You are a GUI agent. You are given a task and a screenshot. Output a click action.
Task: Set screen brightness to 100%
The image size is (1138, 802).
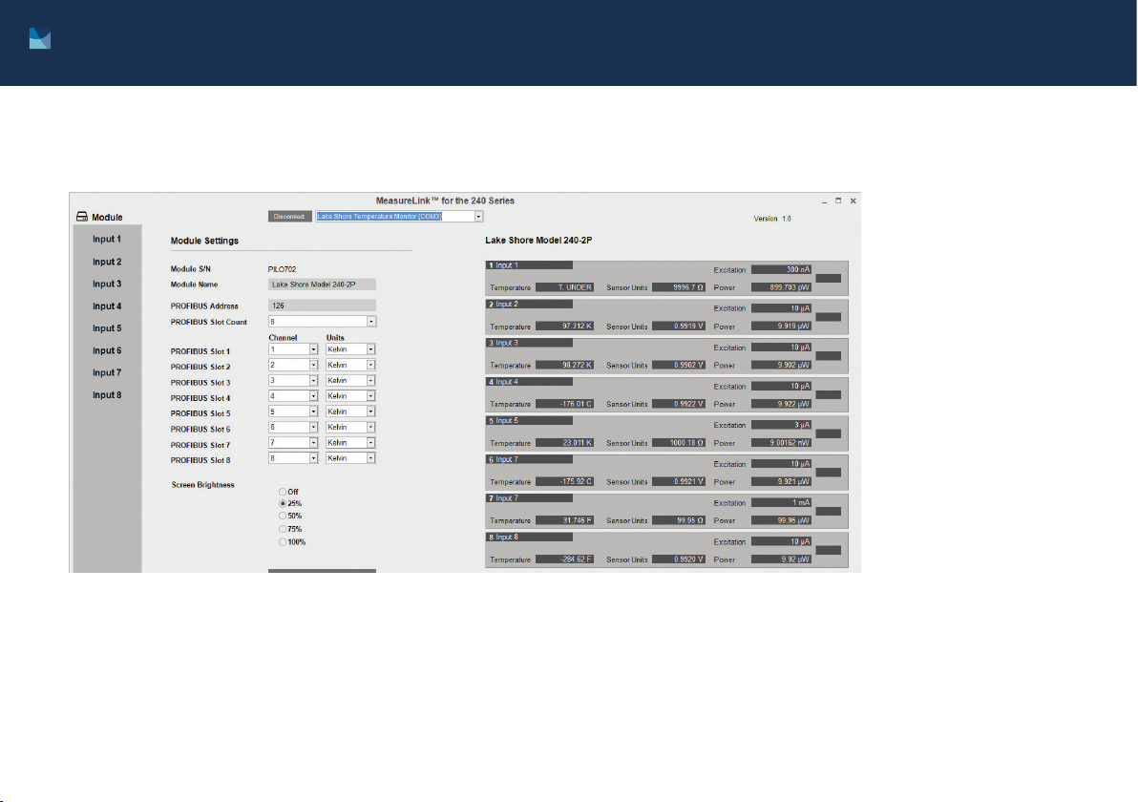click(x=283, y=541)
